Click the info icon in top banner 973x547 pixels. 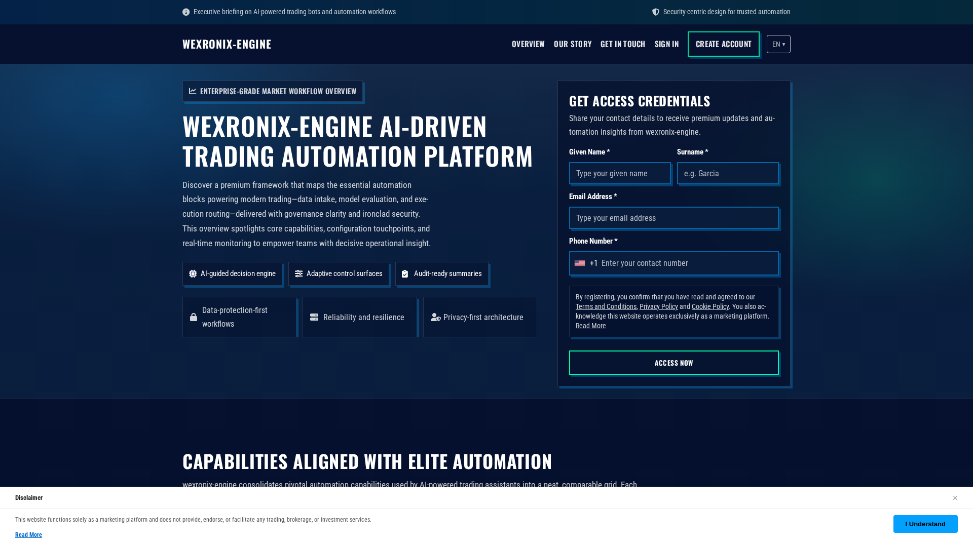click(186, 12)
